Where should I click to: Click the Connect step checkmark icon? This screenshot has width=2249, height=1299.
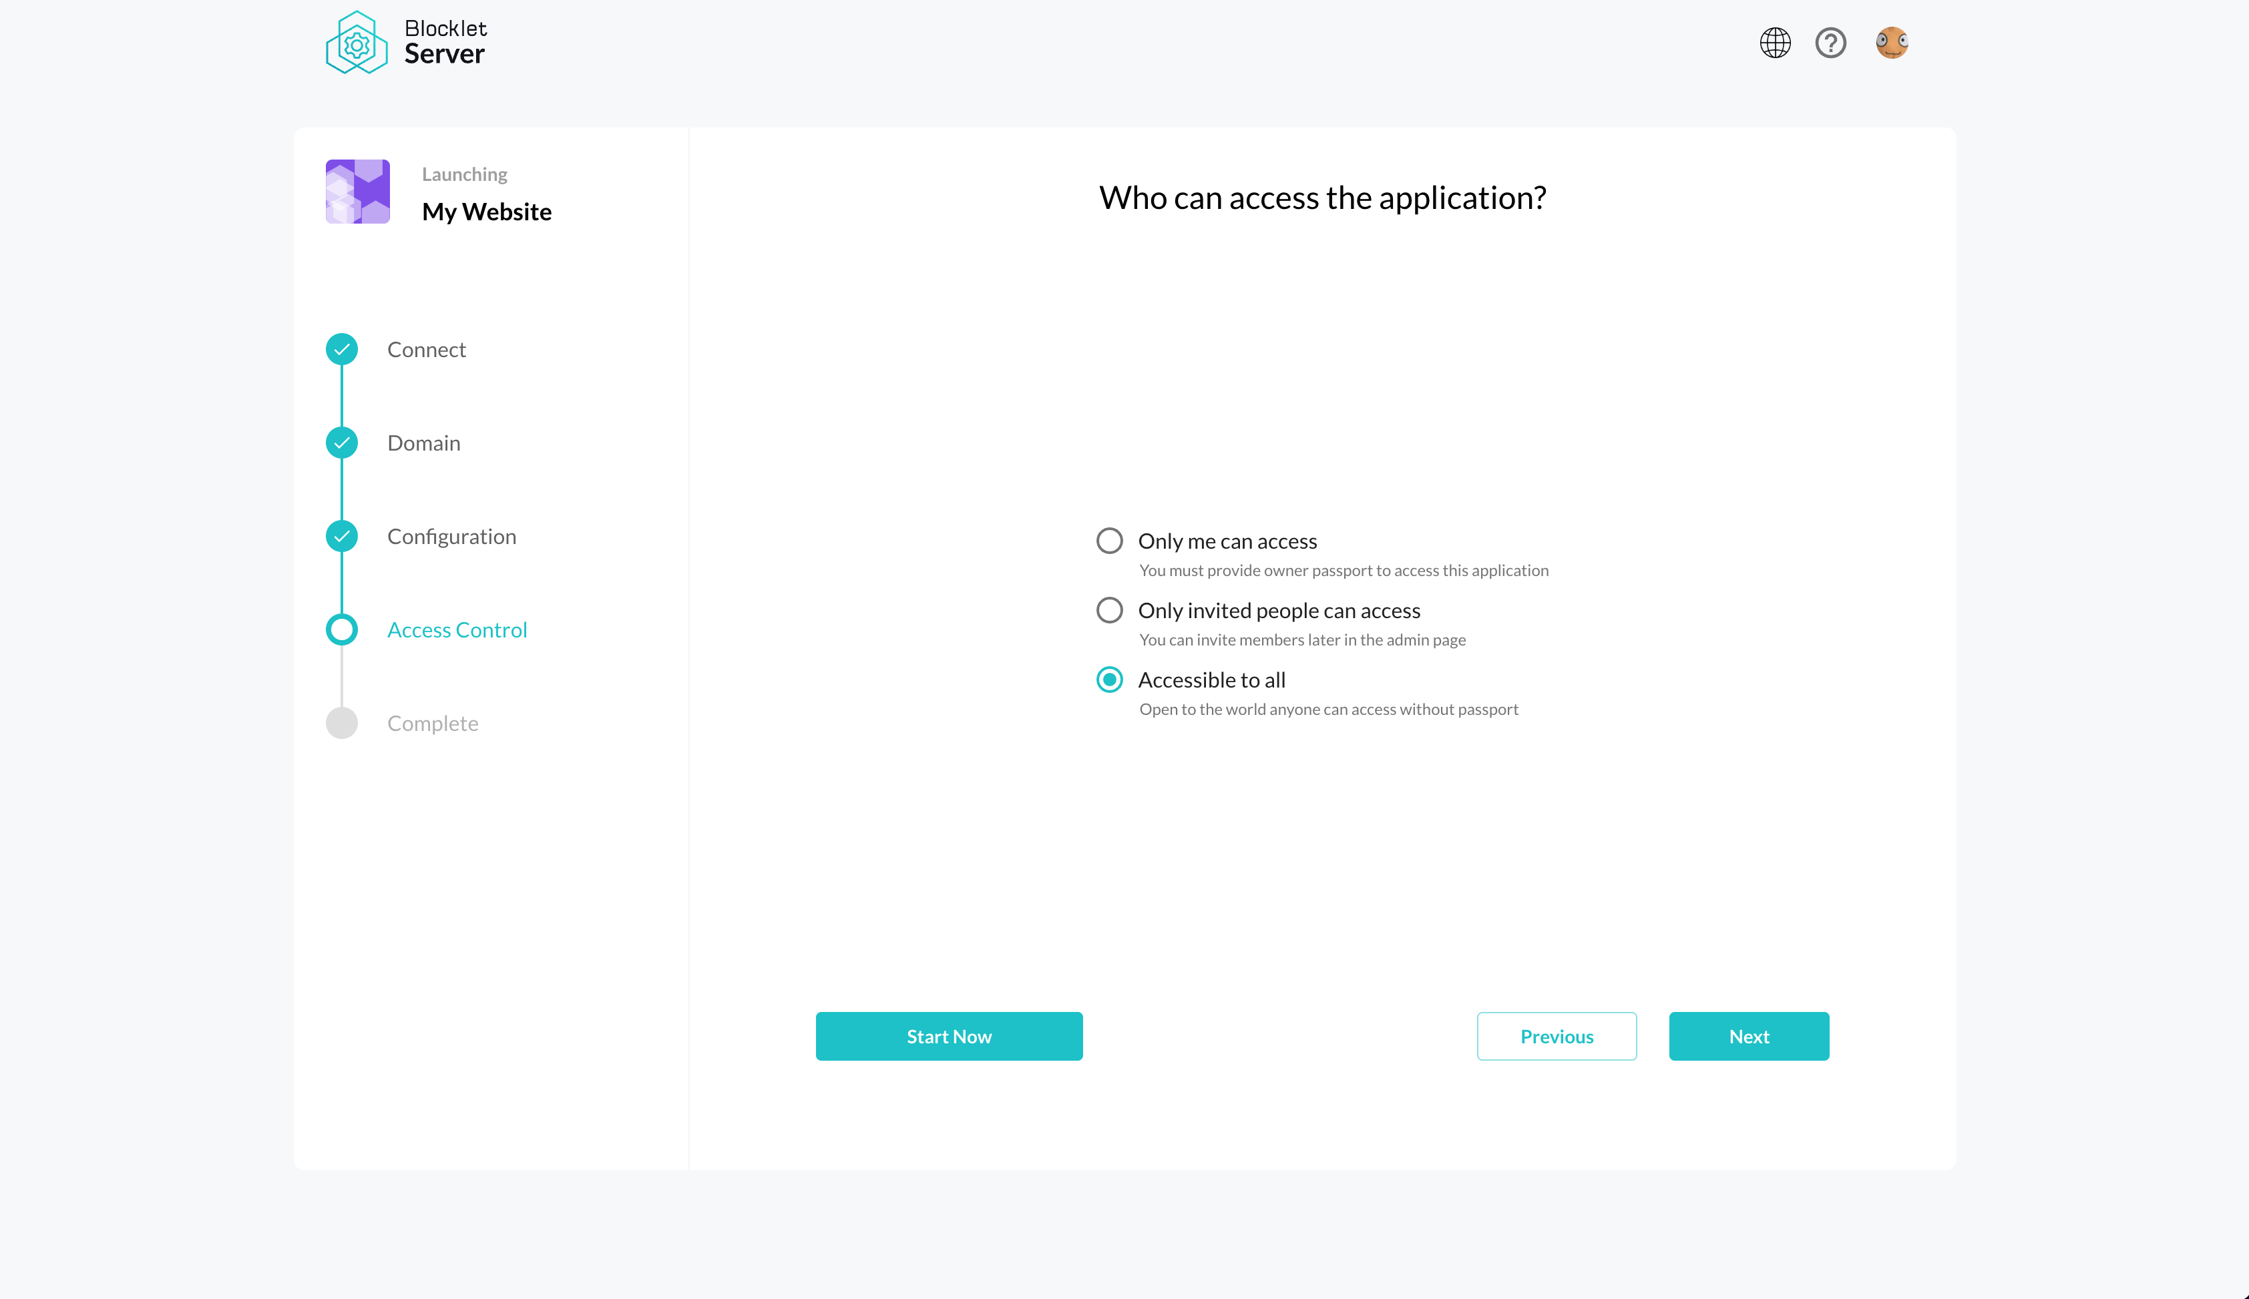click(x=342, y=350)
